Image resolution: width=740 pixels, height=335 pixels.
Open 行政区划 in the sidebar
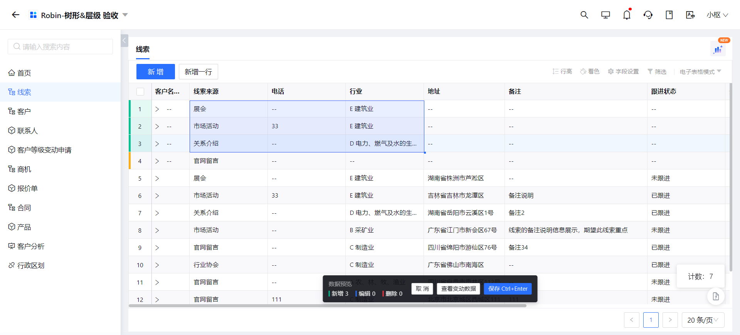60,265
